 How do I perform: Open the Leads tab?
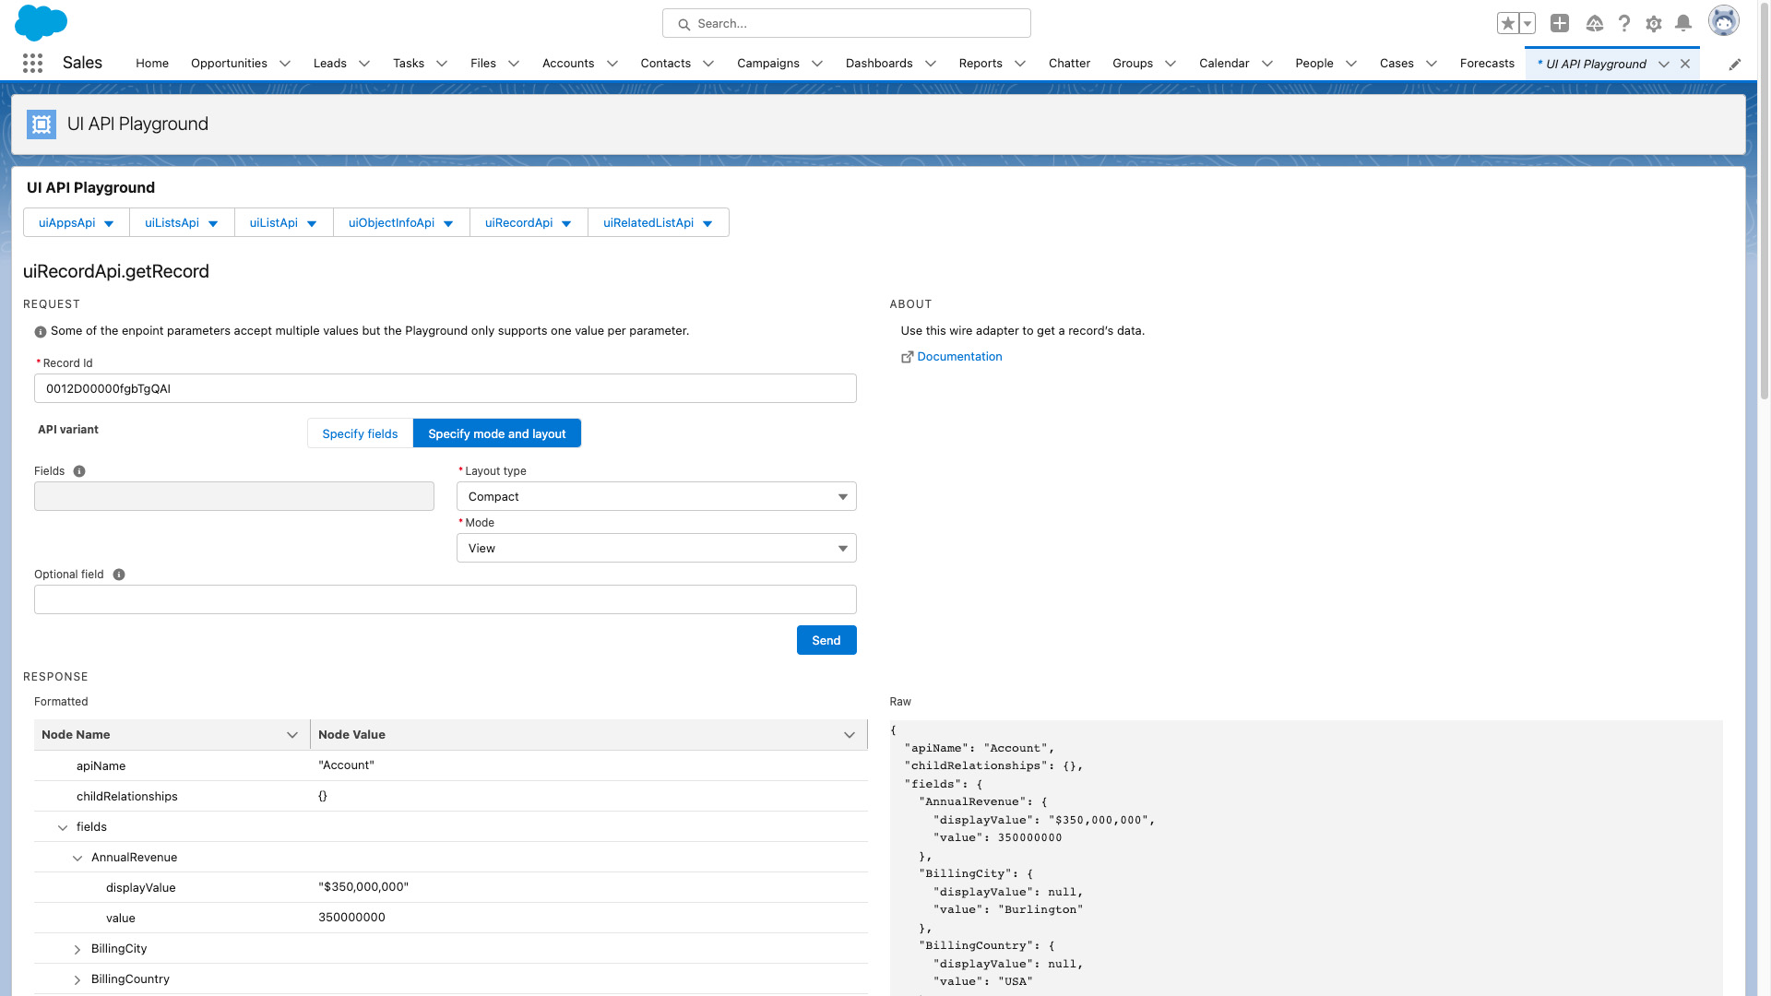coord(329,63)
